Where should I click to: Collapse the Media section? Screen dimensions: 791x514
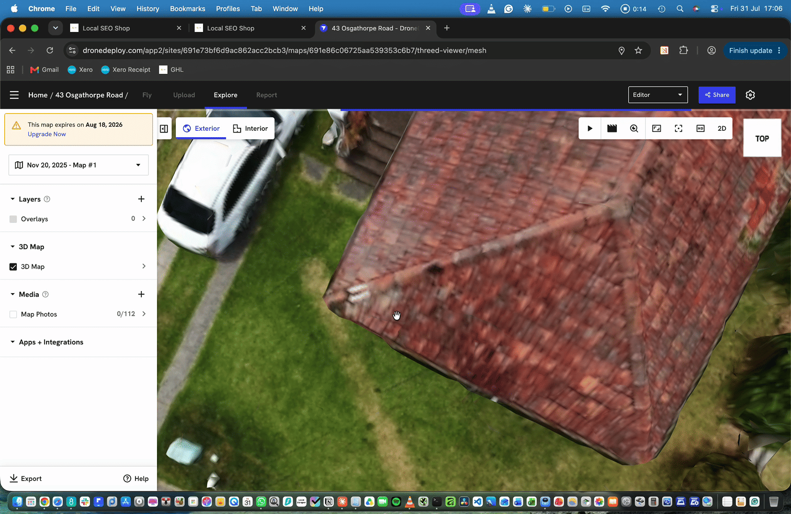(13, 294)
